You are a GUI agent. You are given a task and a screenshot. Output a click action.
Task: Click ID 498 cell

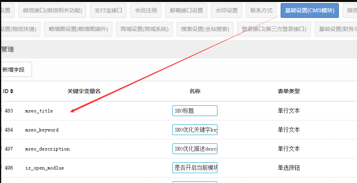[x=9, y=168]
